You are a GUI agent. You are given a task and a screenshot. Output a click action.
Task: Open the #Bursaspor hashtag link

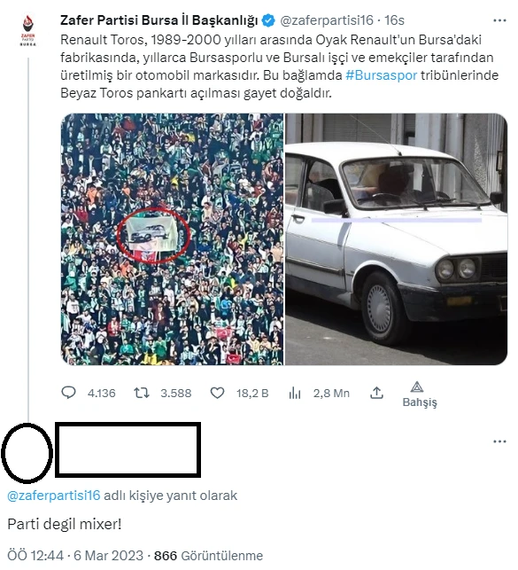point(381,75)
